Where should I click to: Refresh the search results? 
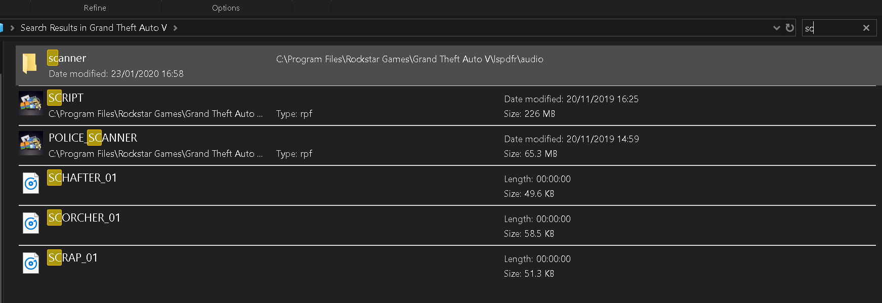789,28
